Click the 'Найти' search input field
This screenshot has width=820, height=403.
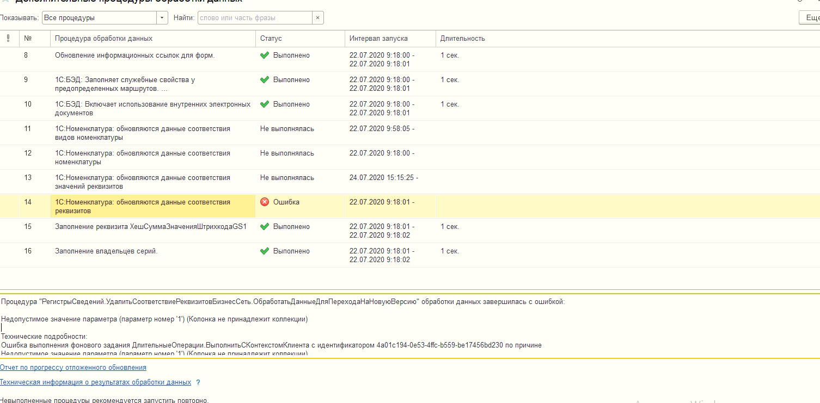coord(254,18)
